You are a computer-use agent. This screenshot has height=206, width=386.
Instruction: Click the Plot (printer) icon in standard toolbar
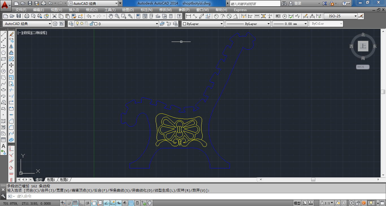coord(27,16)
